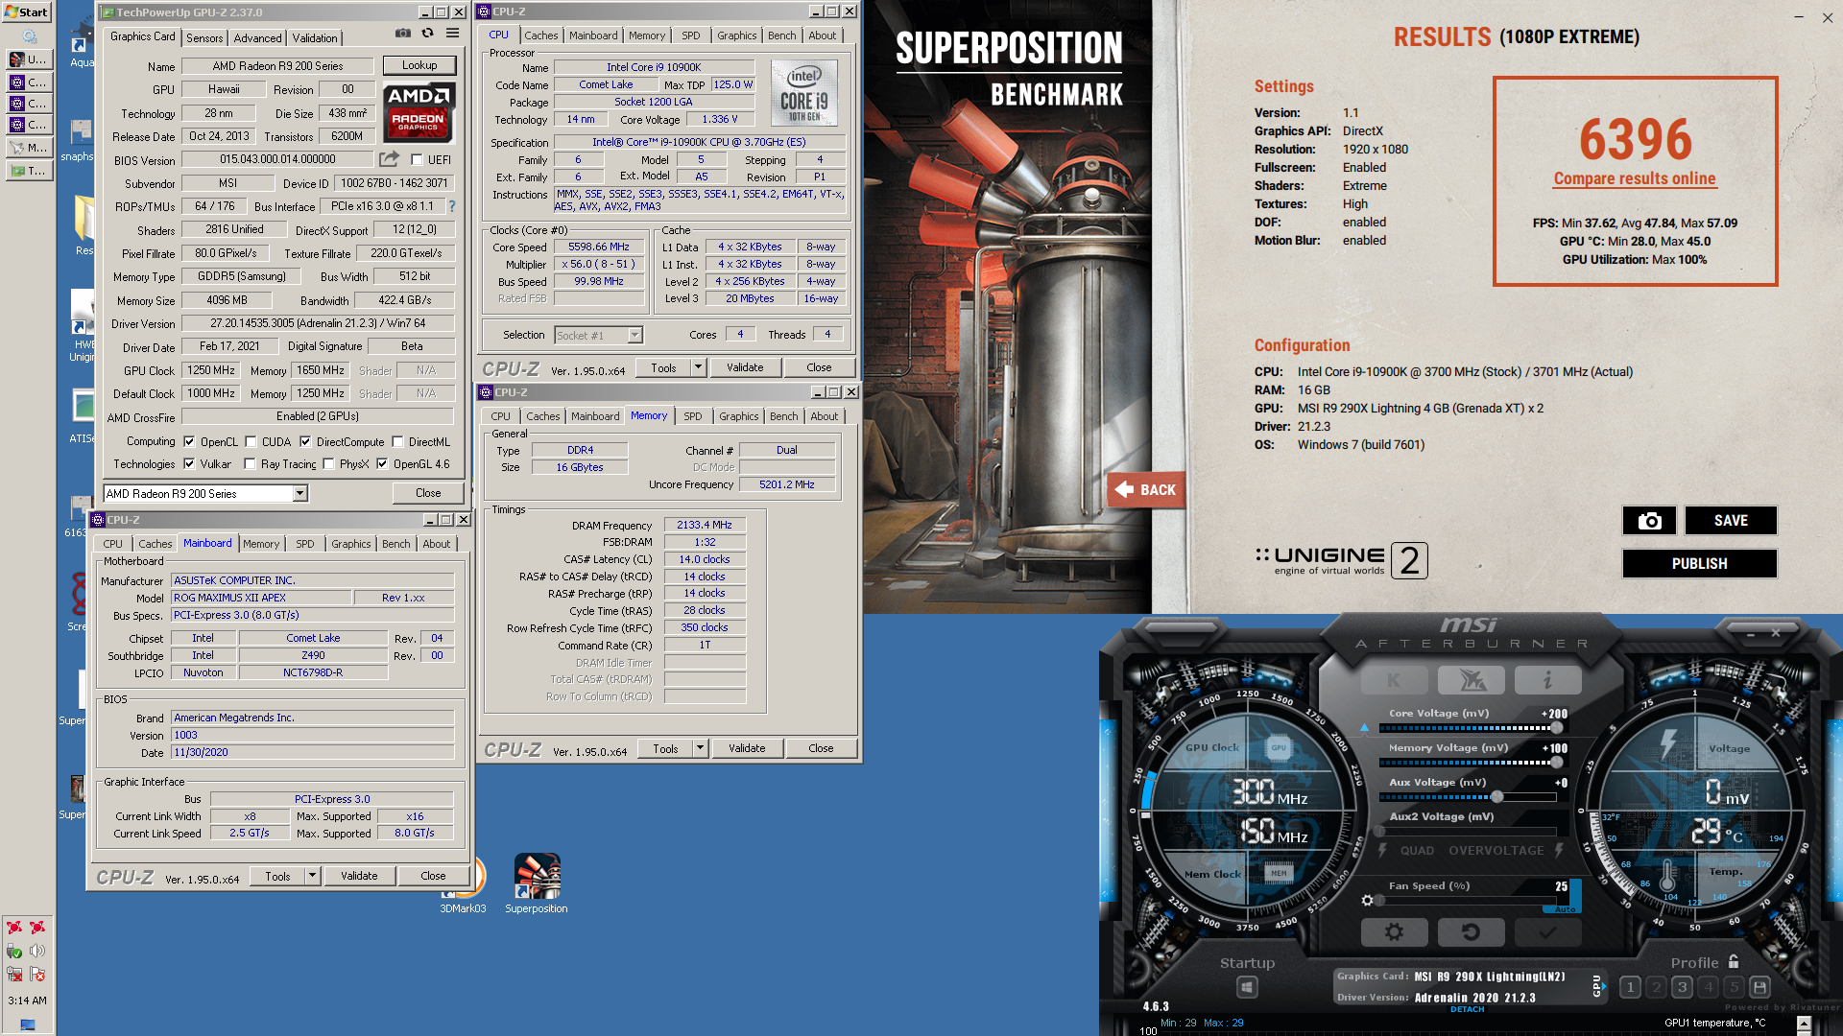Screen dimensions: 1843x1036
Task: Select Afterburner profile slot 1
Action: point(1630,987)
